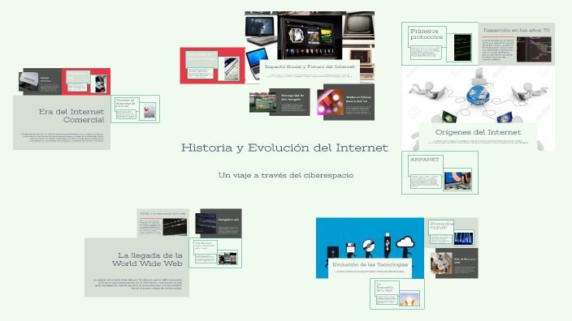Click the blue globe in the Orígenes illustration

pos(478,96)
